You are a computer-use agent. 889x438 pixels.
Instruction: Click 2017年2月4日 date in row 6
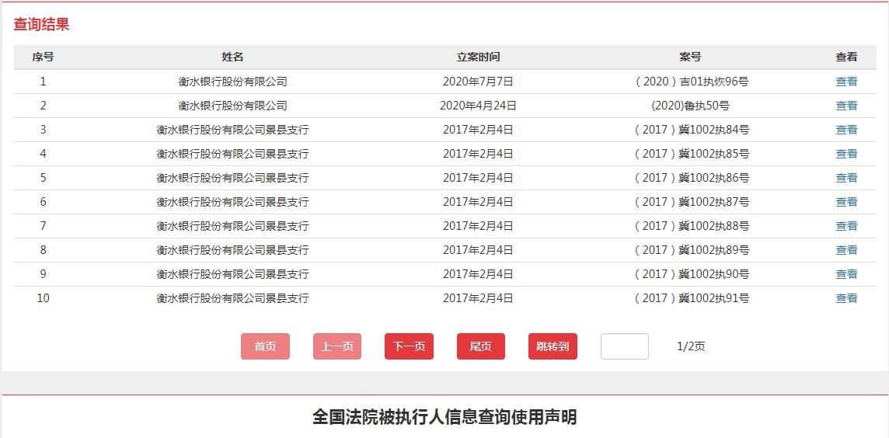pos(478,202)
